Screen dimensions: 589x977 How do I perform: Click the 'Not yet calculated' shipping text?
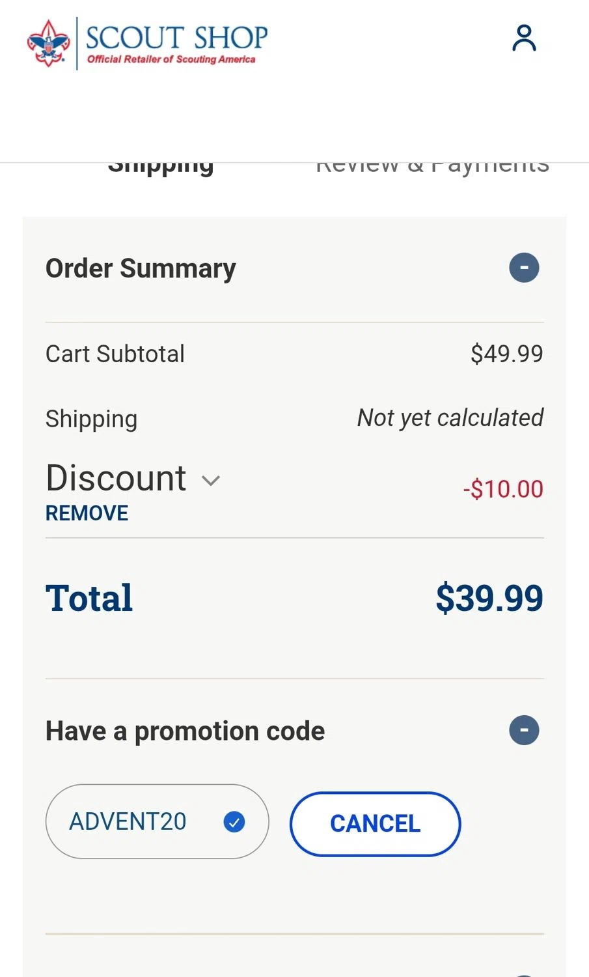point(450,418)
